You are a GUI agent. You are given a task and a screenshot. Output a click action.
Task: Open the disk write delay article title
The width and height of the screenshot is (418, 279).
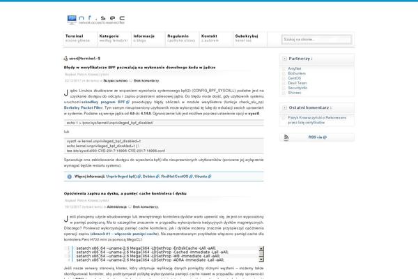coord(125,194)
